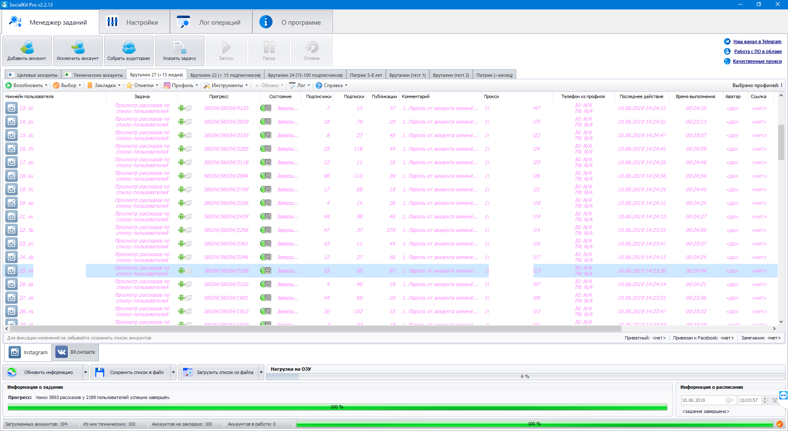Image resolution: width=788 pixels, height=431 pixels.
Task: Open the Справка dropdown menu
Action: (x=332, y=85)
